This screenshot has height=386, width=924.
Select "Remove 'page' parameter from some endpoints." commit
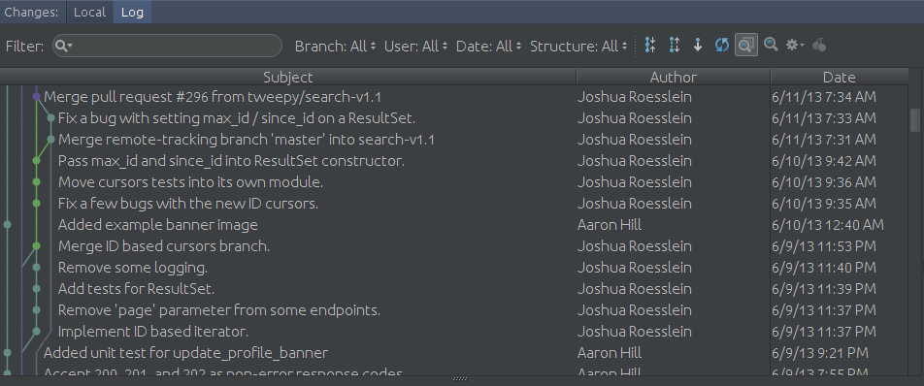pyautogui.click(x=219, y=310)
